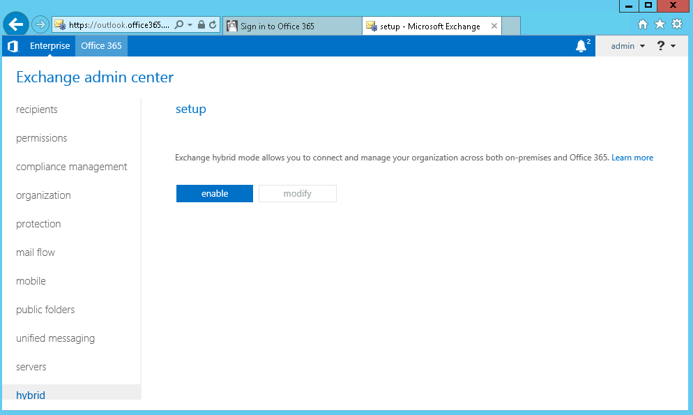This screenshot has height=415, width=693.
Task: Follow the Learn more link
Action: [x=632, y=158]
